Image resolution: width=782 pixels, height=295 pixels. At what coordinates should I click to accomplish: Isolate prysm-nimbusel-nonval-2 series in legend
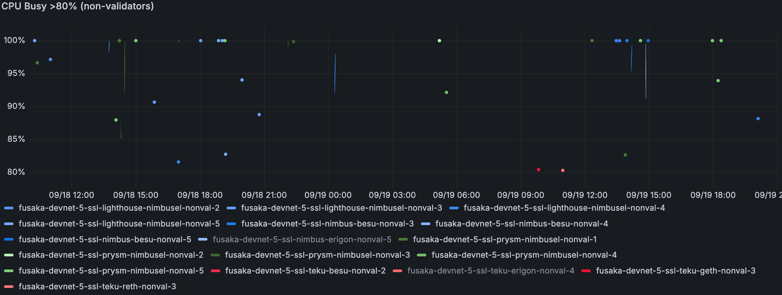(x=111, y=255)
